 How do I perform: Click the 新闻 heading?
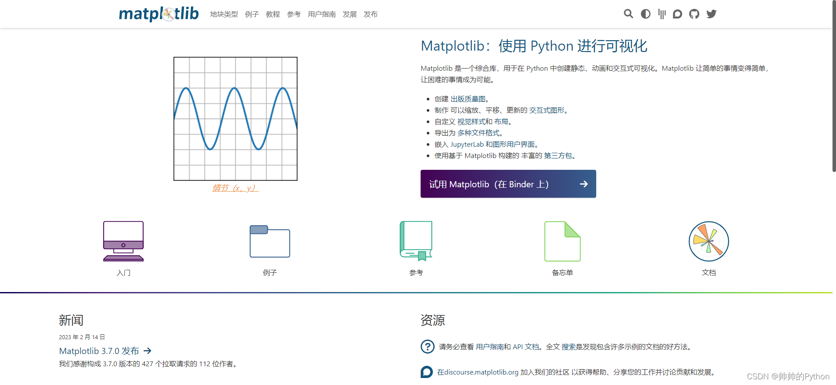(x=71, y=320)
